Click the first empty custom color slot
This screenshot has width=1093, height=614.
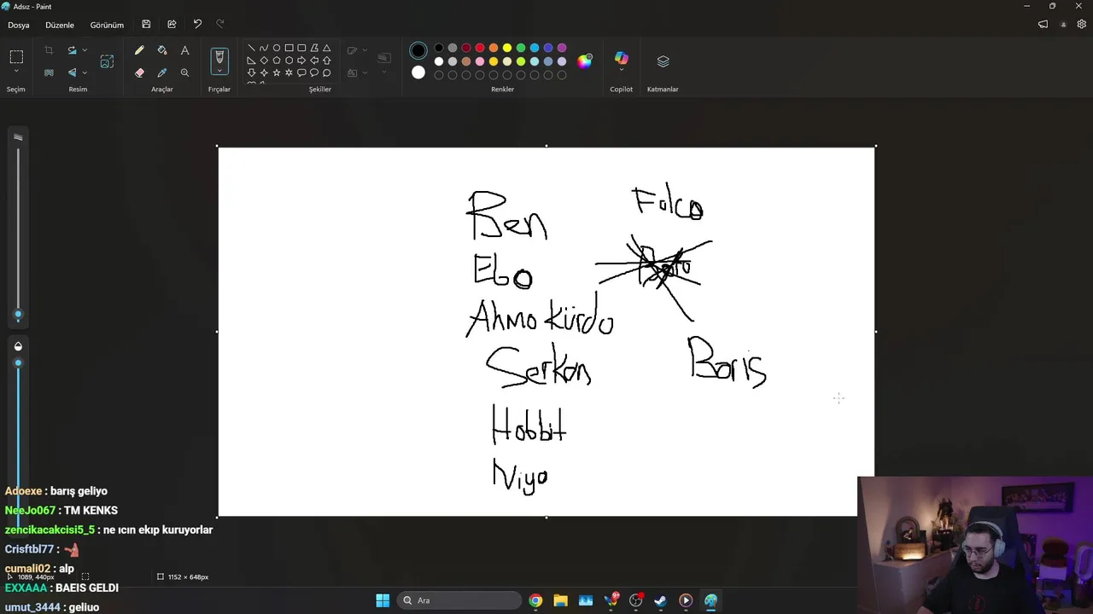(439, 75)
